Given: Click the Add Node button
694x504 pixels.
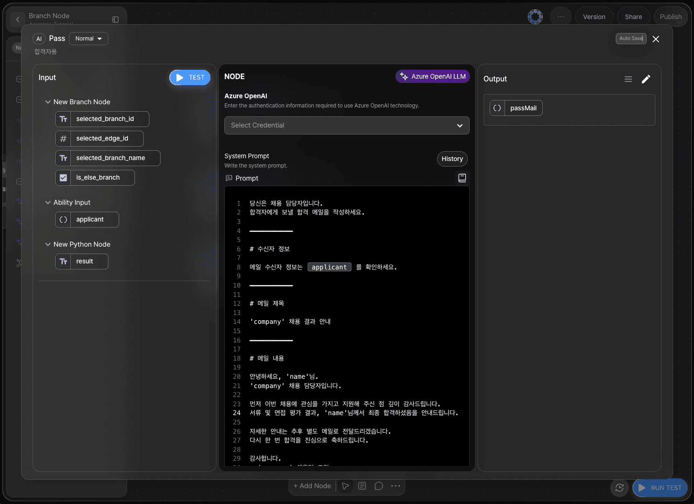Looking at the screenshot, I should click(312, 486).
